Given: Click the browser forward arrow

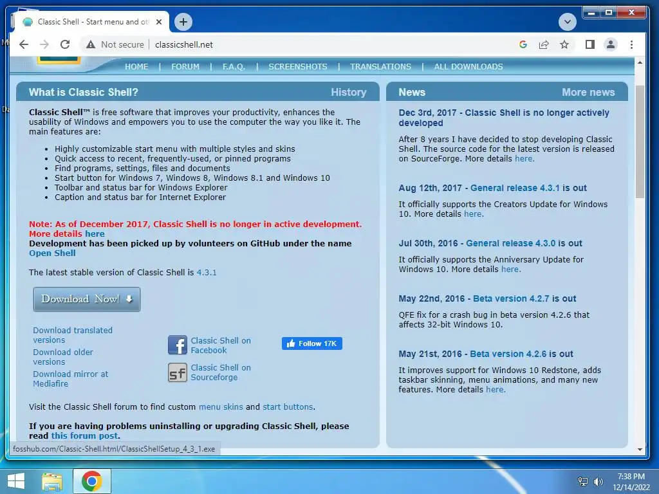Looking at the screenshot, I should [x=44, y=44].
